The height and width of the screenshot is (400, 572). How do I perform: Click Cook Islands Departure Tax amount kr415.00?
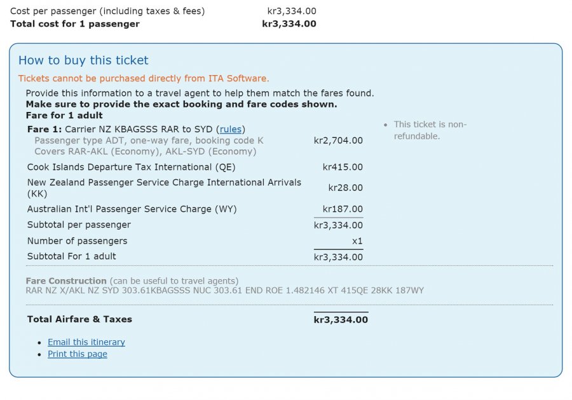343,167
